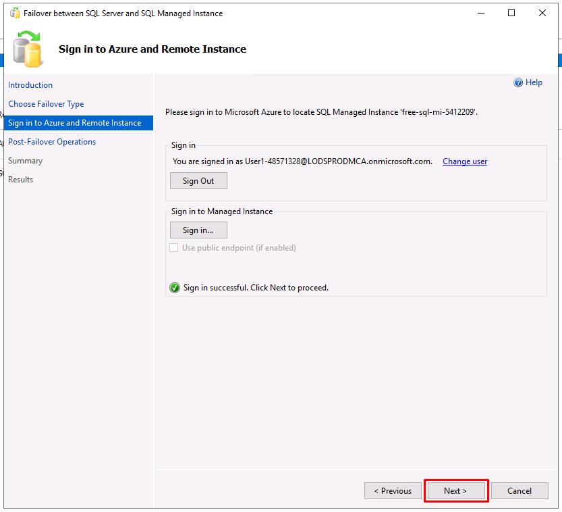562x512 pixels.
Task: Click the 'Sign in successful' status message
Action: (x=256, y=288)
